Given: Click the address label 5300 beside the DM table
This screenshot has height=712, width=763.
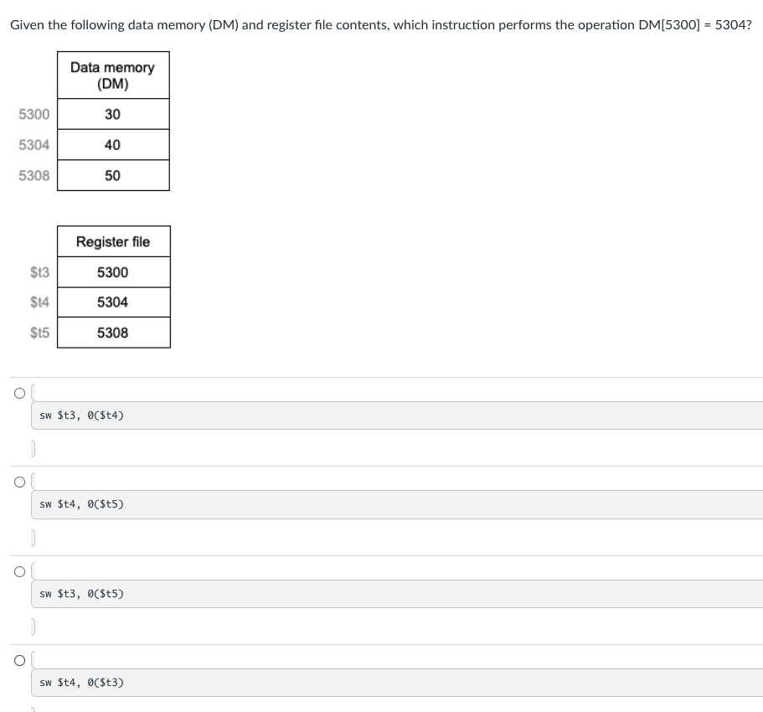Looking at the screenshot, I should point(34,114).
